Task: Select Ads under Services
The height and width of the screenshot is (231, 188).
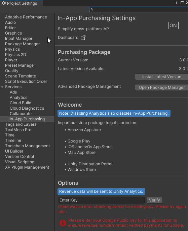Action: 13,92
